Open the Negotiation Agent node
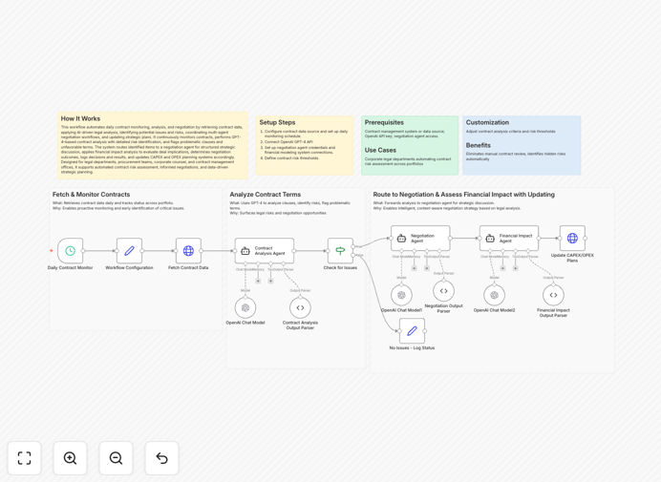This screenshot has height=482, width=661. point(420,238)
